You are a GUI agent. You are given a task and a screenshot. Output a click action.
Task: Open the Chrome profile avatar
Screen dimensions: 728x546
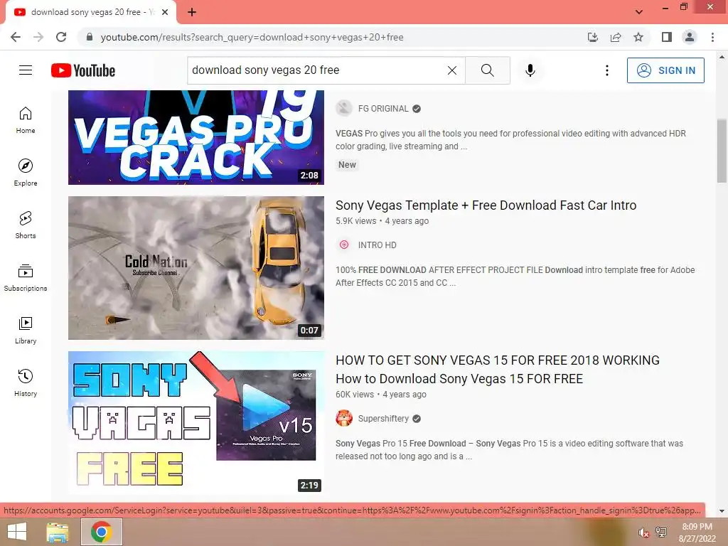(690, 37)
